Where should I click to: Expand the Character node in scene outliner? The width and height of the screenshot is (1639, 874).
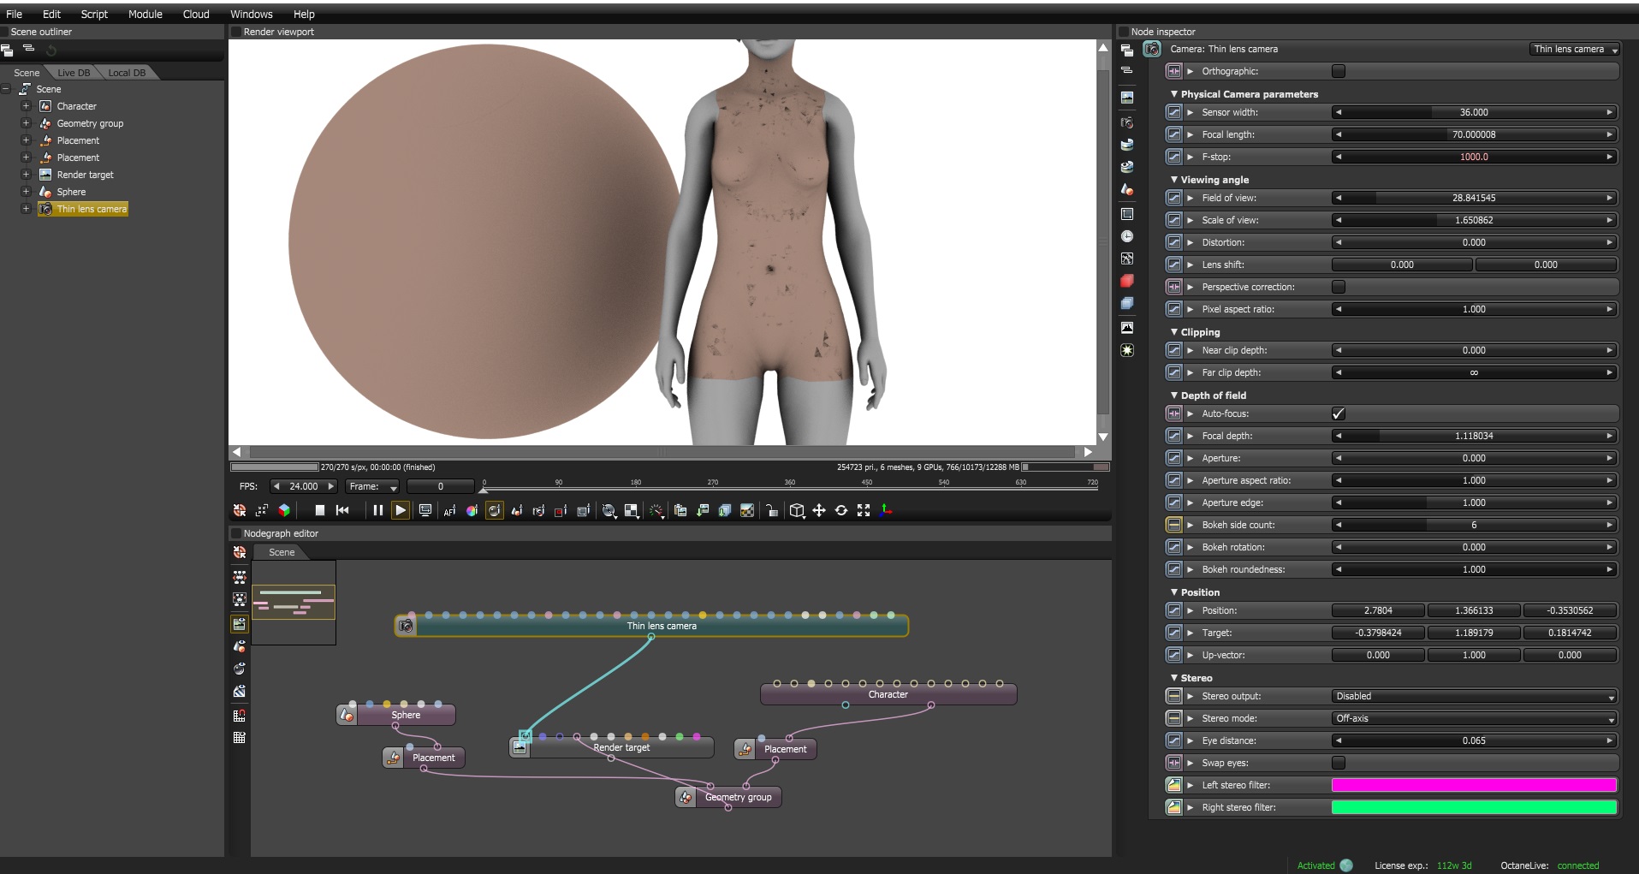(x=26, y=106)
